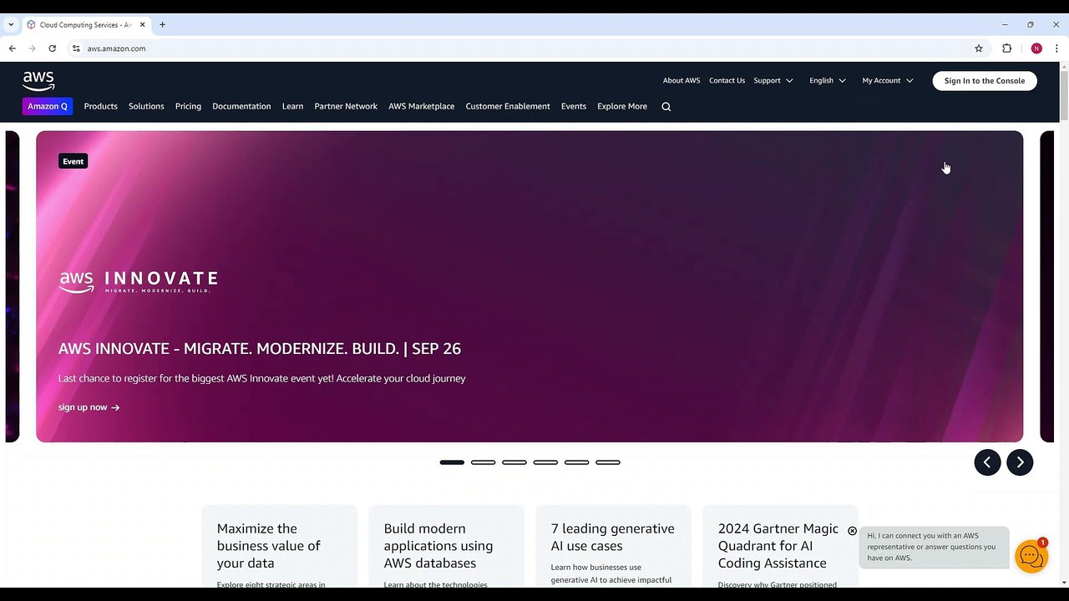
Task: Go forward with browser forward arrow
Action: 33,48
